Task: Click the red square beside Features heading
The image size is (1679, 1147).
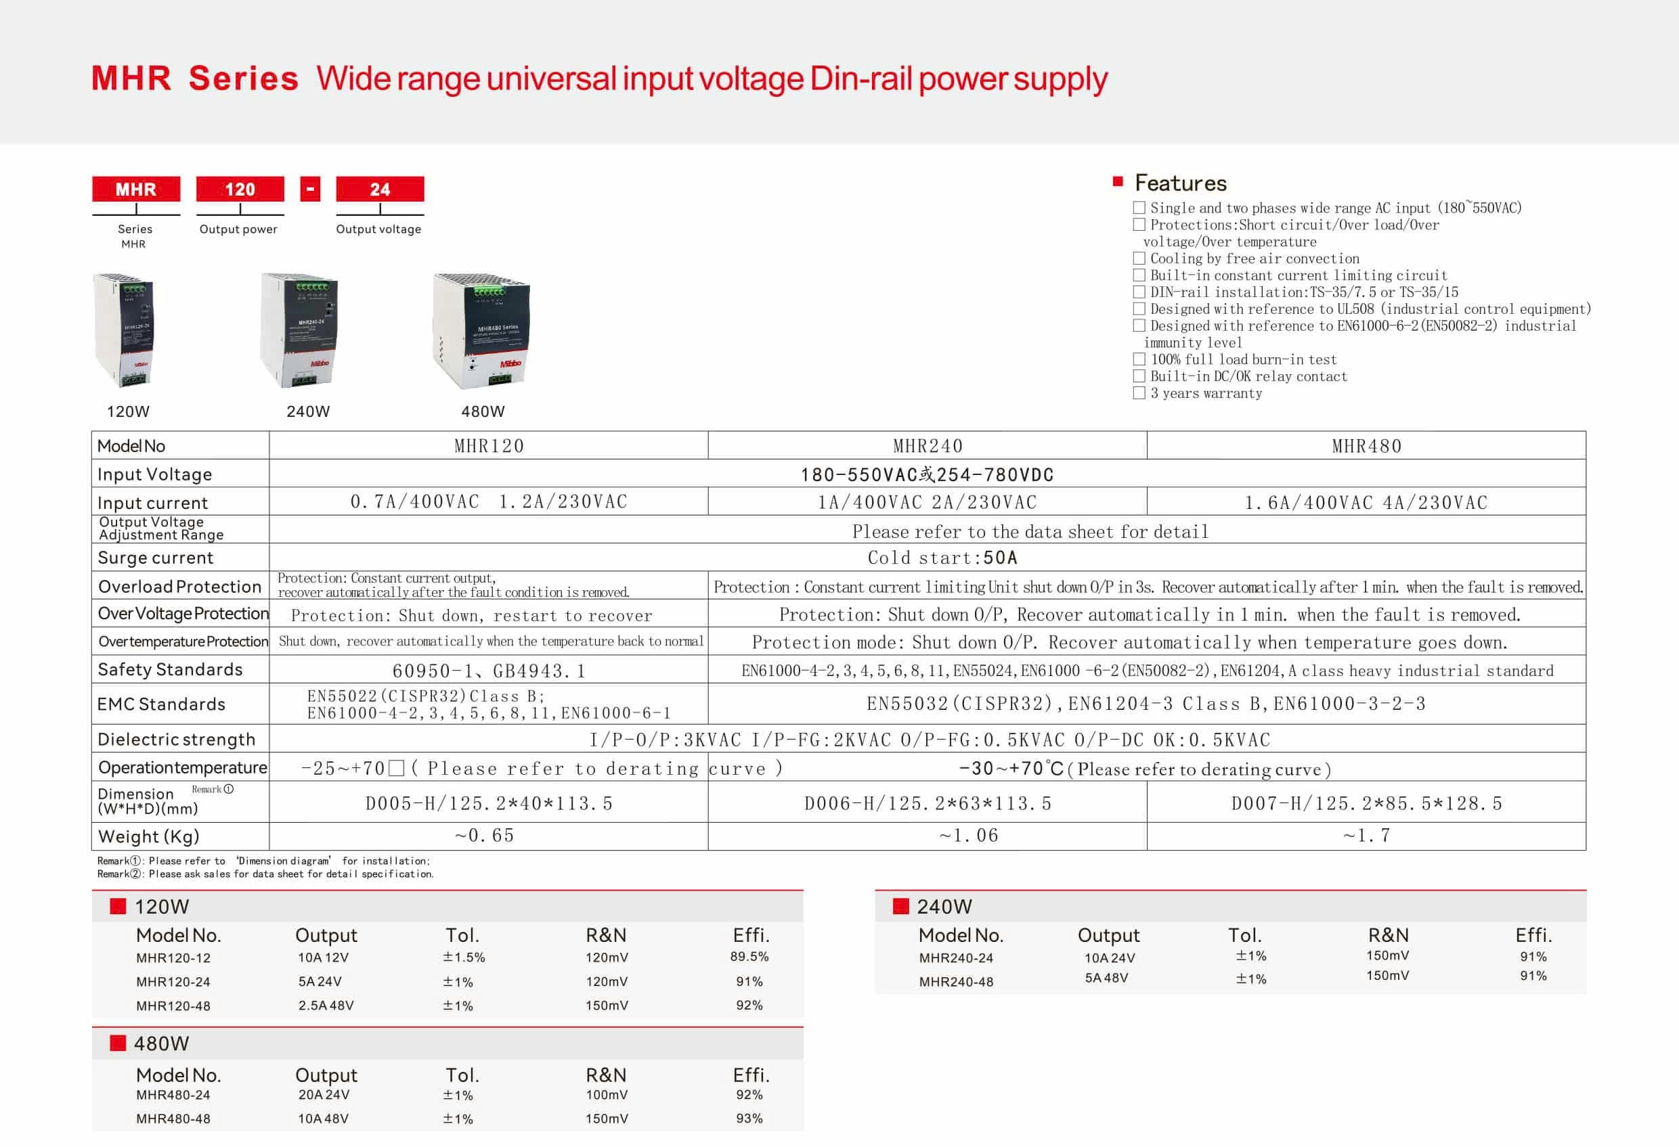Action: coord(1118,181)
